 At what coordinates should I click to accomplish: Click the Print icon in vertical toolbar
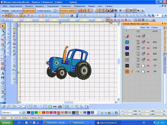point(14,43)
